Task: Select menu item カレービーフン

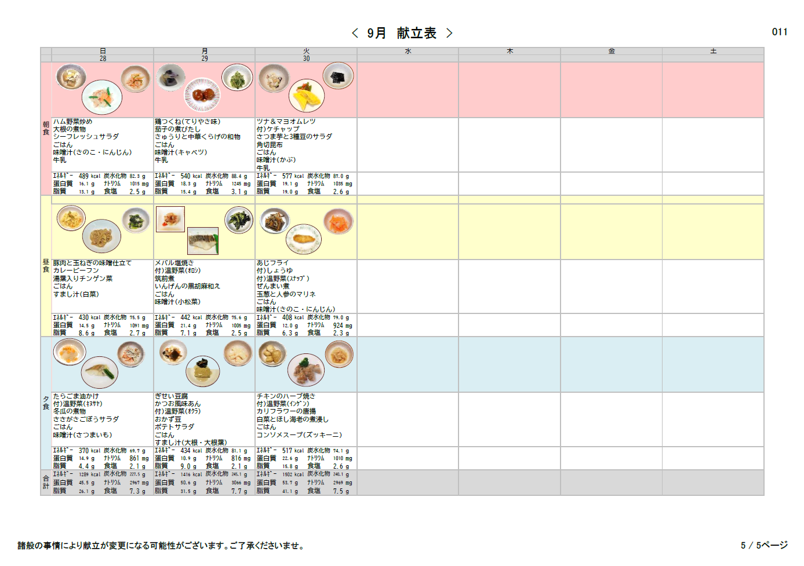Action: coord(76,271)
